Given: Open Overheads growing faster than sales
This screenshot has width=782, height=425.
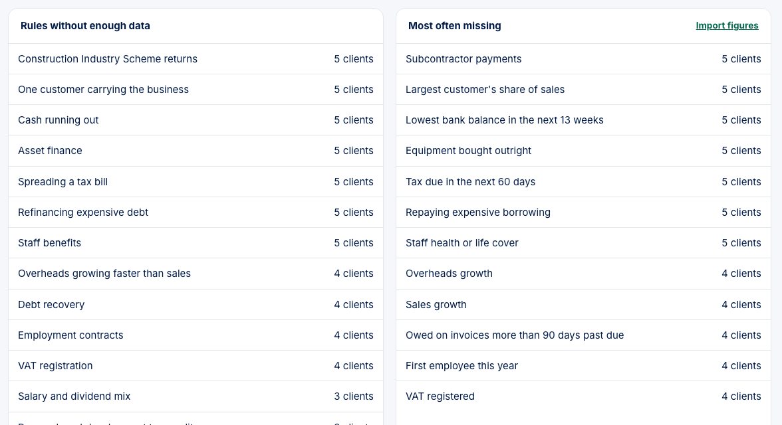Looking at the screenshot, I should pyautogui.click(x=195, y=274).
